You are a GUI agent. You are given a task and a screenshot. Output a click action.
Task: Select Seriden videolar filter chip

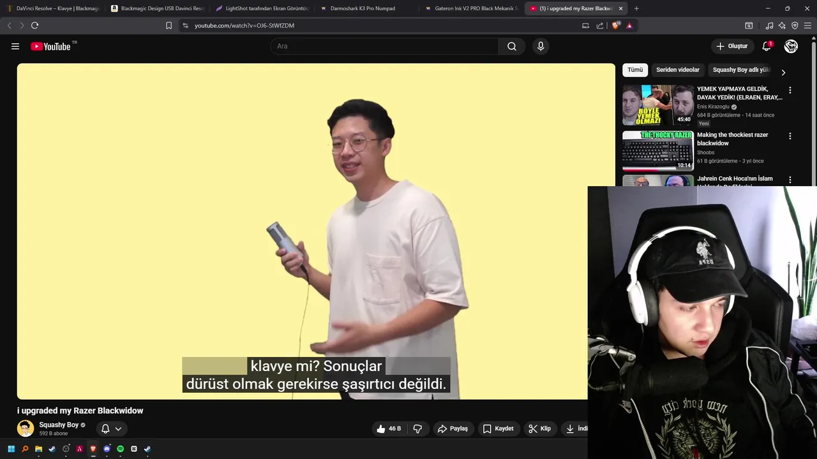[x=678, y=70]
